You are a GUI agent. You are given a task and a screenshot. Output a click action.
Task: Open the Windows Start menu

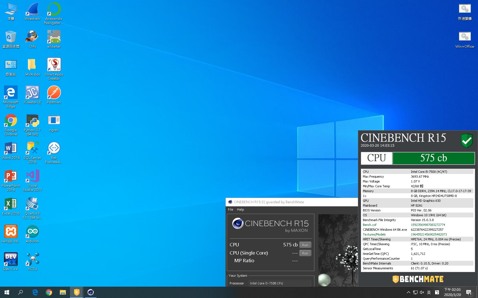pyautogui.click(x=7, y=292)
